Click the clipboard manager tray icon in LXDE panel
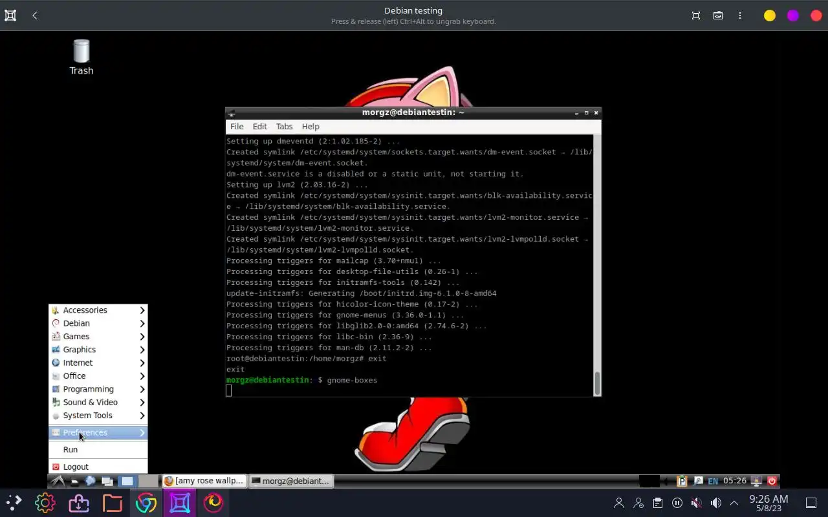 pyautogui.click(x=682, y=481)
